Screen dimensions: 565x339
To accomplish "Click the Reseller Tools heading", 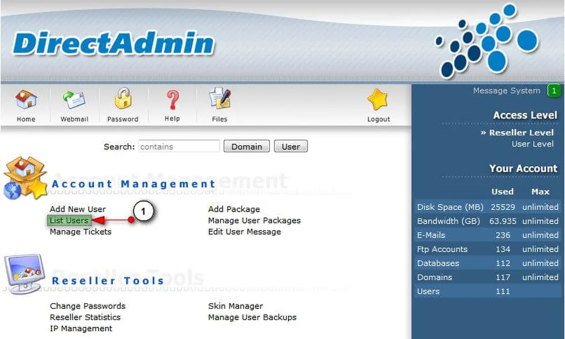I will click(x=108, y=280).
